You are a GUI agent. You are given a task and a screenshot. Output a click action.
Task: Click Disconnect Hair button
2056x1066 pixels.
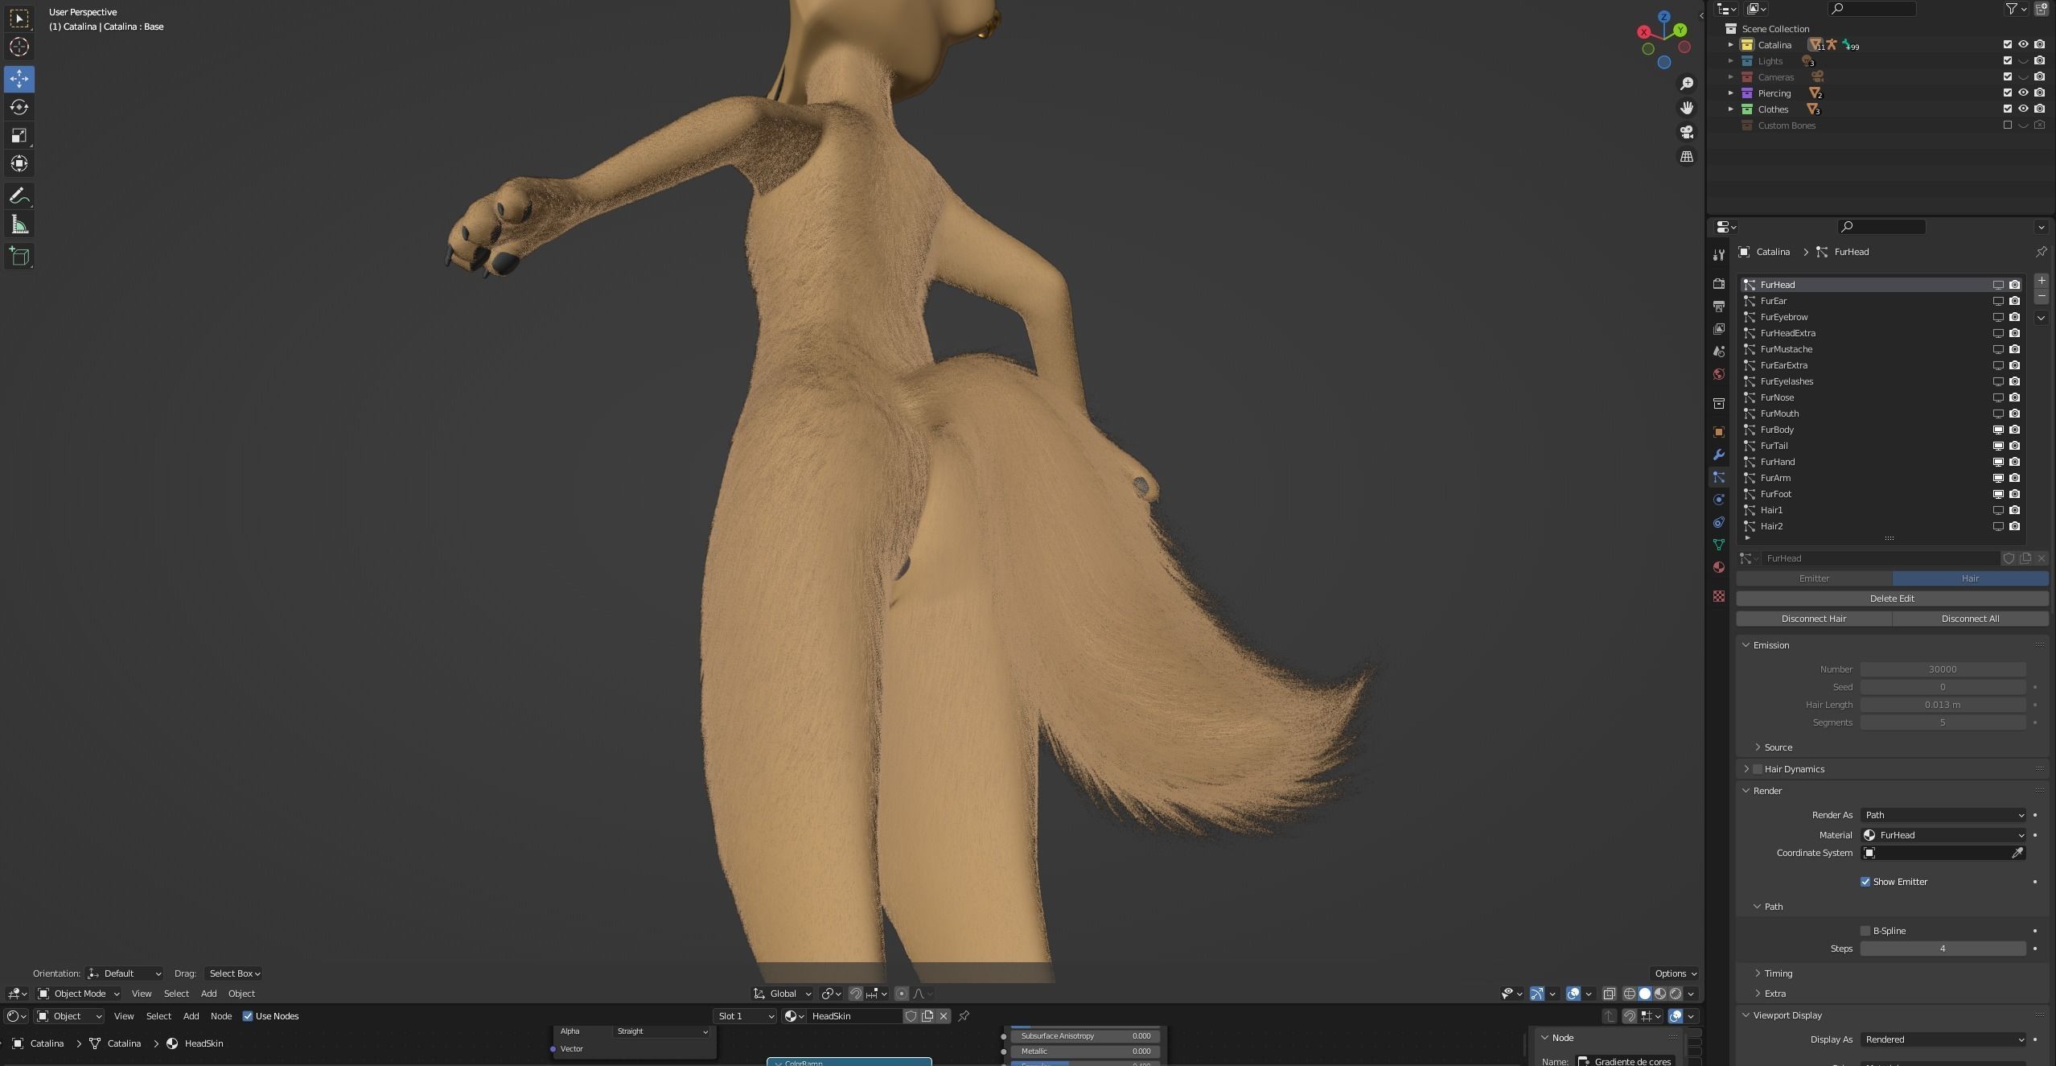[1814, 619]
